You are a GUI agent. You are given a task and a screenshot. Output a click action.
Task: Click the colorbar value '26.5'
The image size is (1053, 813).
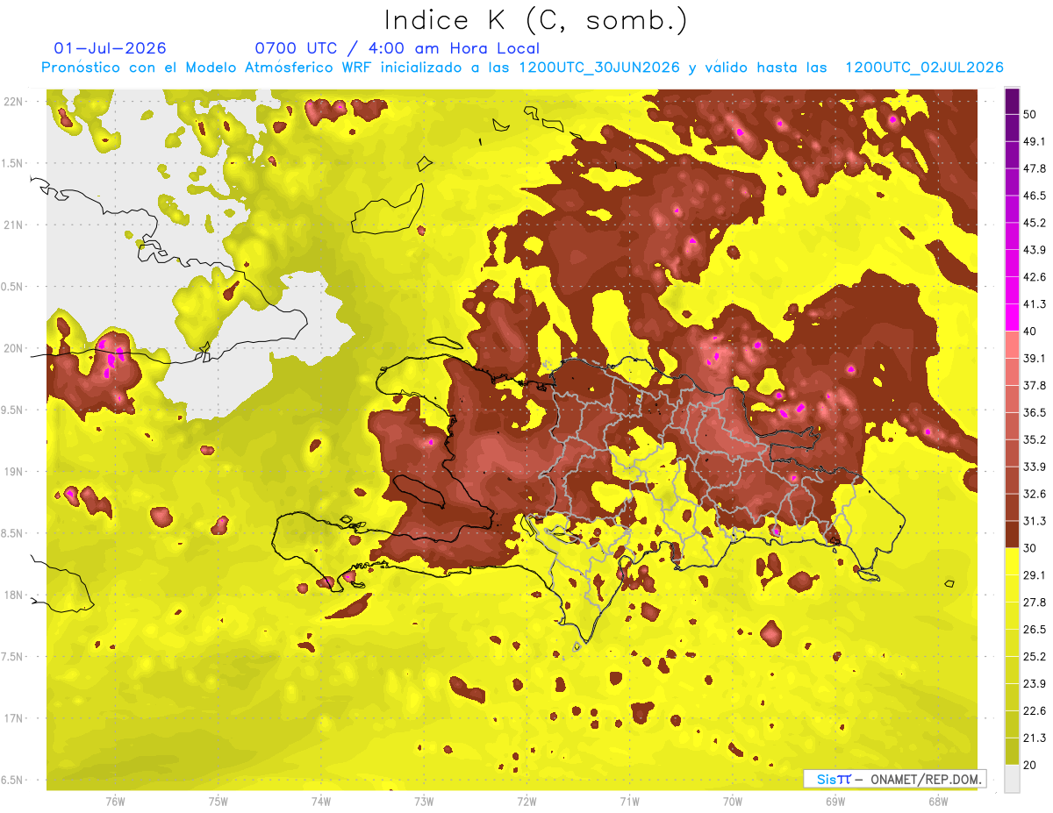[1035, 630]
